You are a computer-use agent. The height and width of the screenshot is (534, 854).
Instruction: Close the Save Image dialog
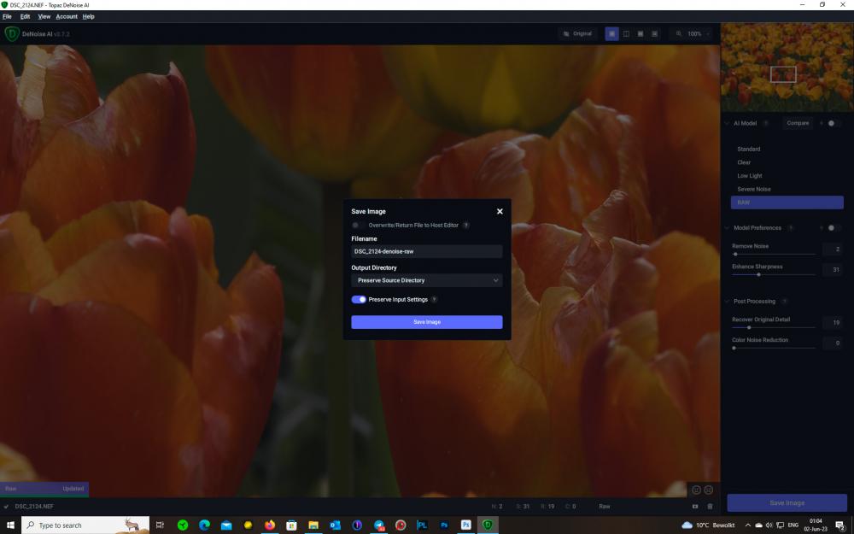[x=500, y=211]
